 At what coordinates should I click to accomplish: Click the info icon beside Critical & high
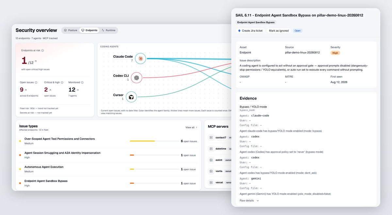[x=62, y=82]
